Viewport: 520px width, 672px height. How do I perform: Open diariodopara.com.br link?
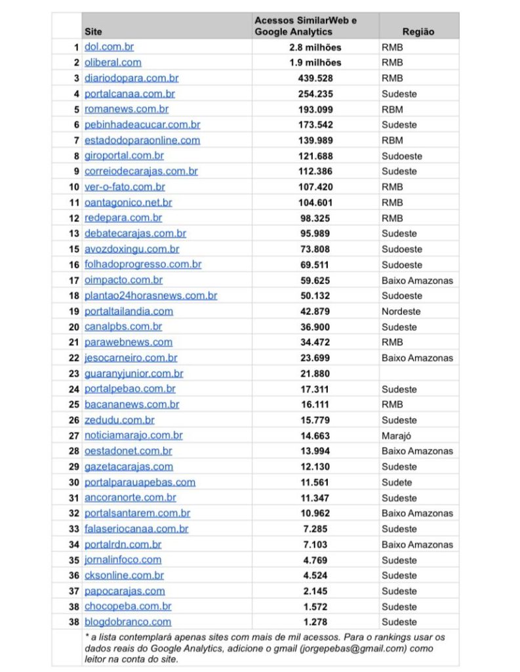131,78
